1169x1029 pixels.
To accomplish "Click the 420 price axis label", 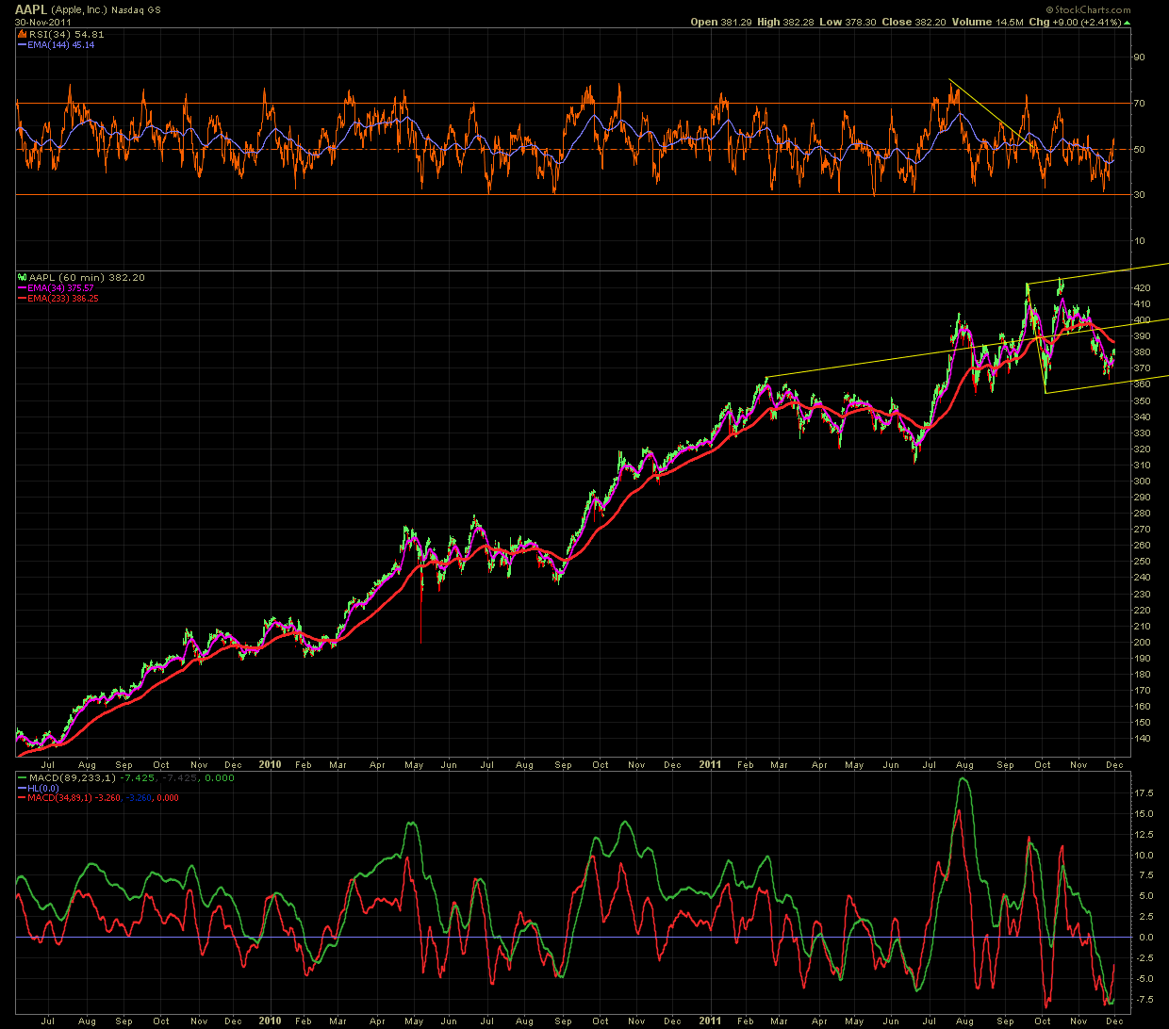I will point(1142,288).
